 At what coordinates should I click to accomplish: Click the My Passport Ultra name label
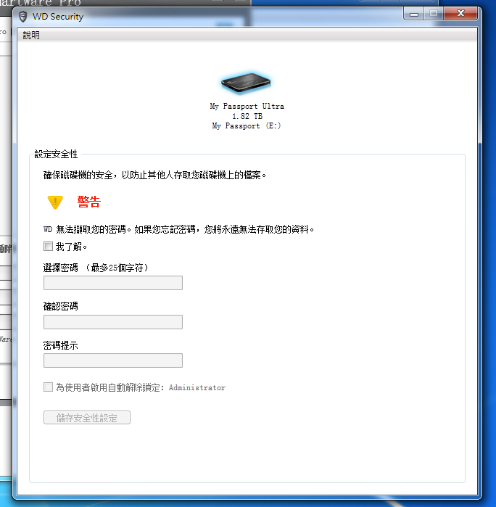(x=247, y=107)
